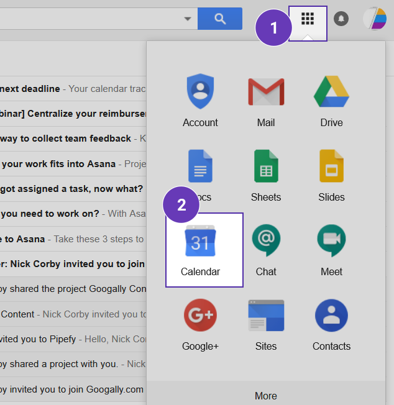Open 'got assigned a task, now what?' email

pyautogui.click(x=73, y=189)
